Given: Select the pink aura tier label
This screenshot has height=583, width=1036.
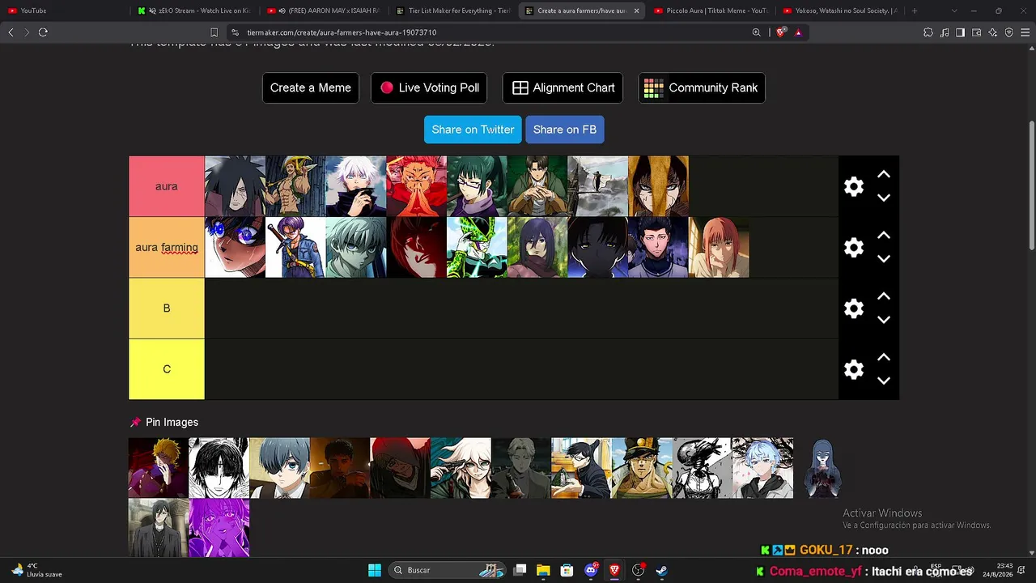Looking at the screenshot, I should [x=167, y=186].
